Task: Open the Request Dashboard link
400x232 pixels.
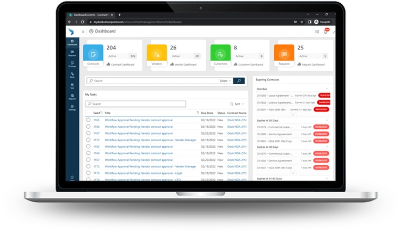Action: (311, 65)
